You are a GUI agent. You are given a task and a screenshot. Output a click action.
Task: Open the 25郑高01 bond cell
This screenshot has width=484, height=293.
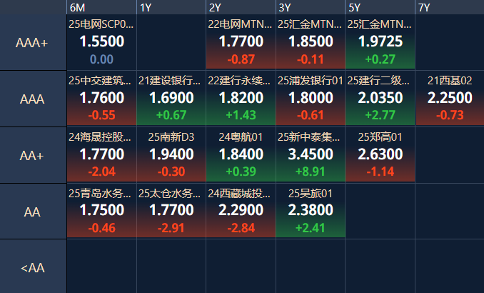tap(380, 155)
